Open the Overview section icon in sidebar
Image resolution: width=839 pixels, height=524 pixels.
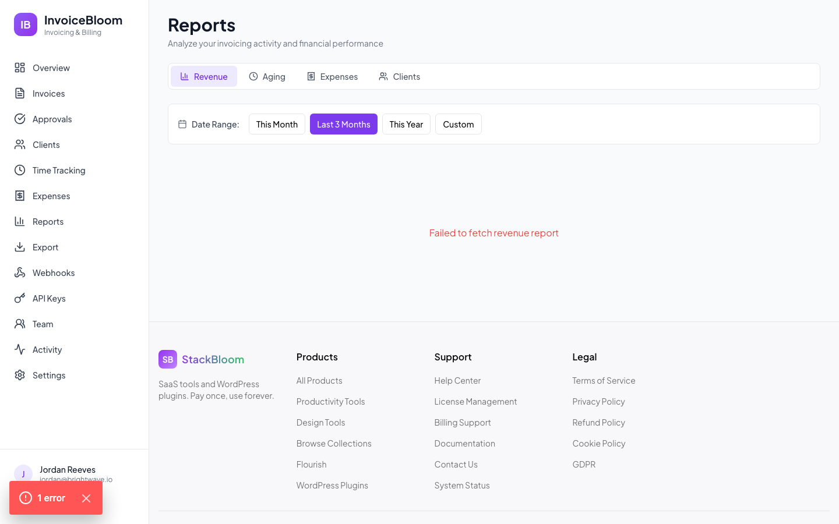pos(19,68)
